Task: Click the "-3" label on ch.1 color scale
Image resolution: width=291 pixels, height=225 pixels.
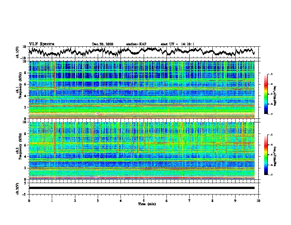Action: point(271,74)
